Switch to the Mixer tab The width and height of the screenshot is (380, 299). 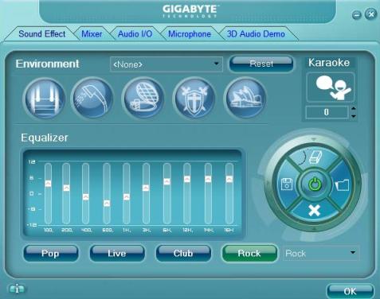(x=92, y=34)
